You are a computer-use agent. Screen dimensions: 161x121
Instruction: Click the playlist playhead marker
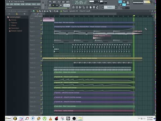(x=134, y=16)
